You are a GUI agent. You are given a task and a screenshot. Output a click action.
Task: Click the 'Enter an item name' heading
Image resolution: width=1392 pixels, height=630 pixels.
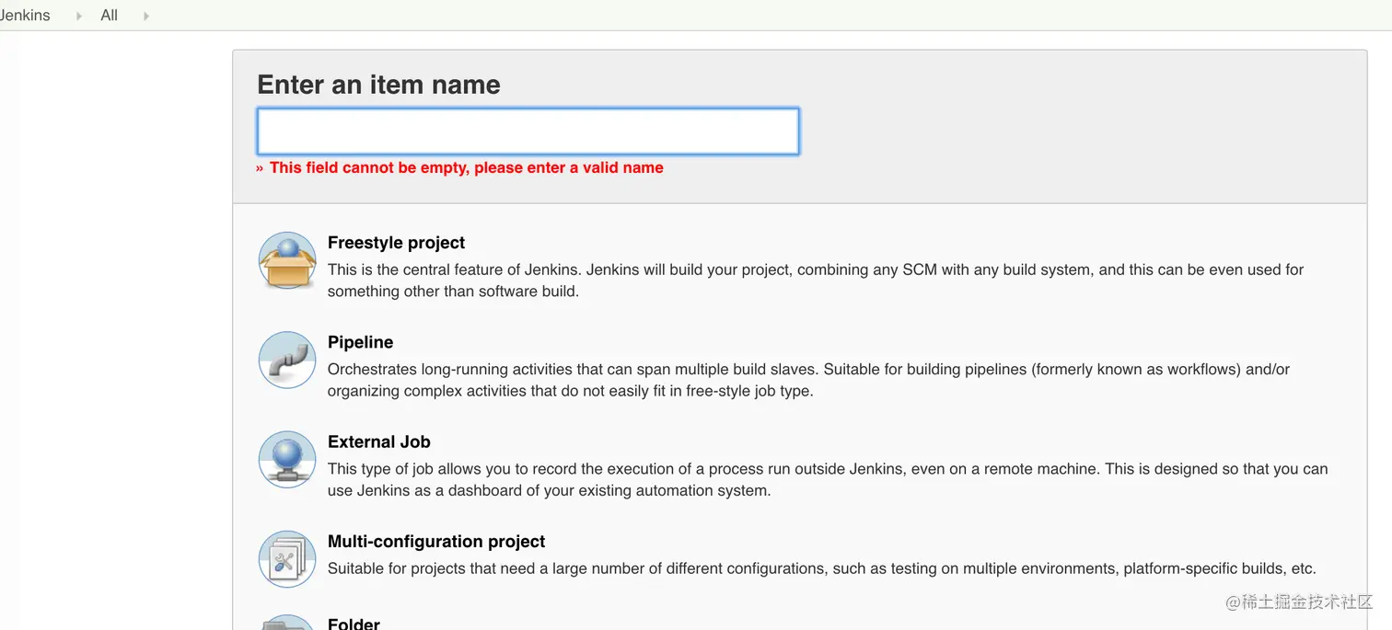(378, 85)
